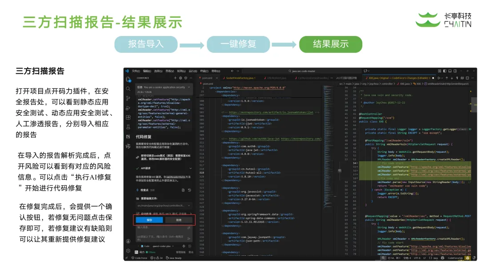Click the lightning bolt icon below message box
Image resolution: width=480 pixels, height=270 pixels.
[x=184, y=246]
